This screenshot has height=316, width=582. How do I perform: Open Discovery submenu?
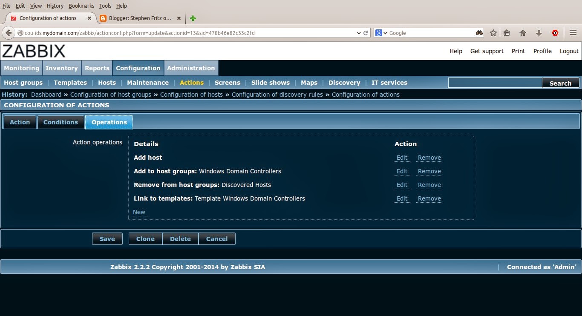click(x=344, y=83)
